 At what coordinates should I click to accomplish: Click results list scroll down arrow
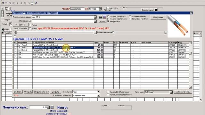point(190,87)
